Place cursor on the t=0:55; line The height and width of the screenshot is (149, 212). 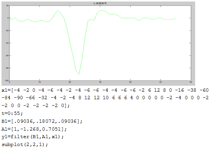[12, 113]
